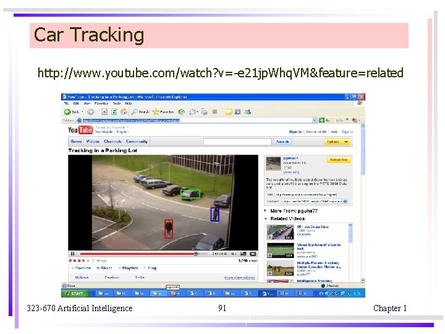Click the YouTube logo
445x334 pixels.
80,130
